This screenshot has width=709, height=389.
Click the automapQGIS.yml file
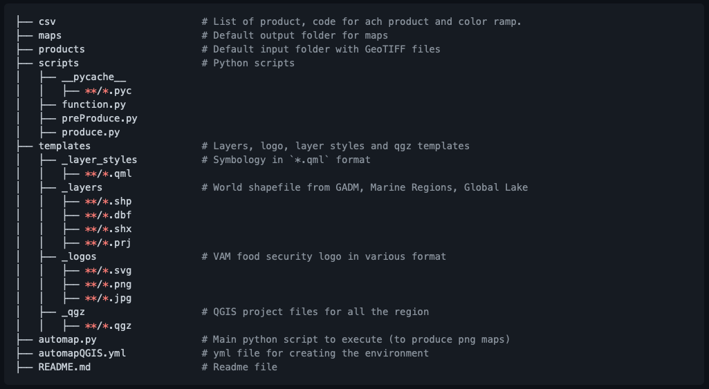click(x=82, y=353)
